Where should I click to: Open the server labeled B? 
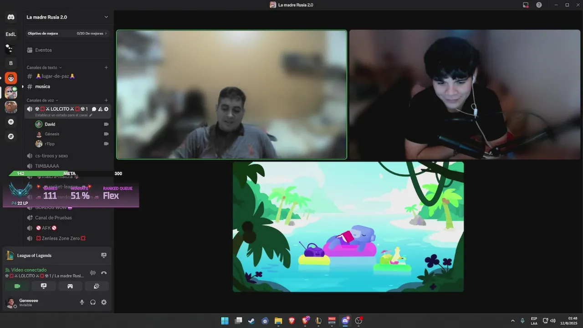click(x=11, y=63)
